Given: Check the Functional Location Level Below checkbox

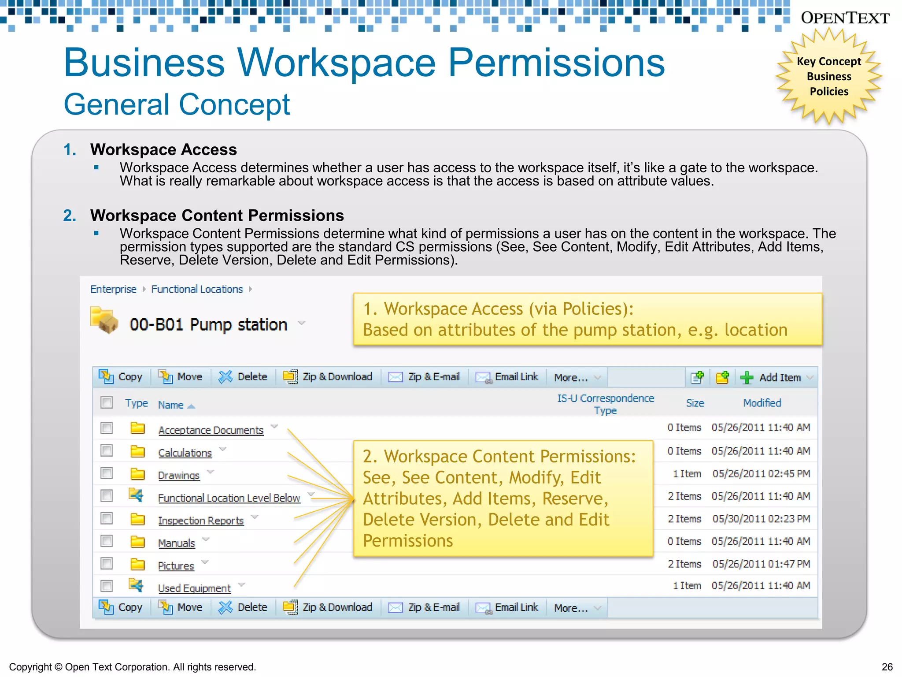Looking at the screenshot, I should 107,496.
